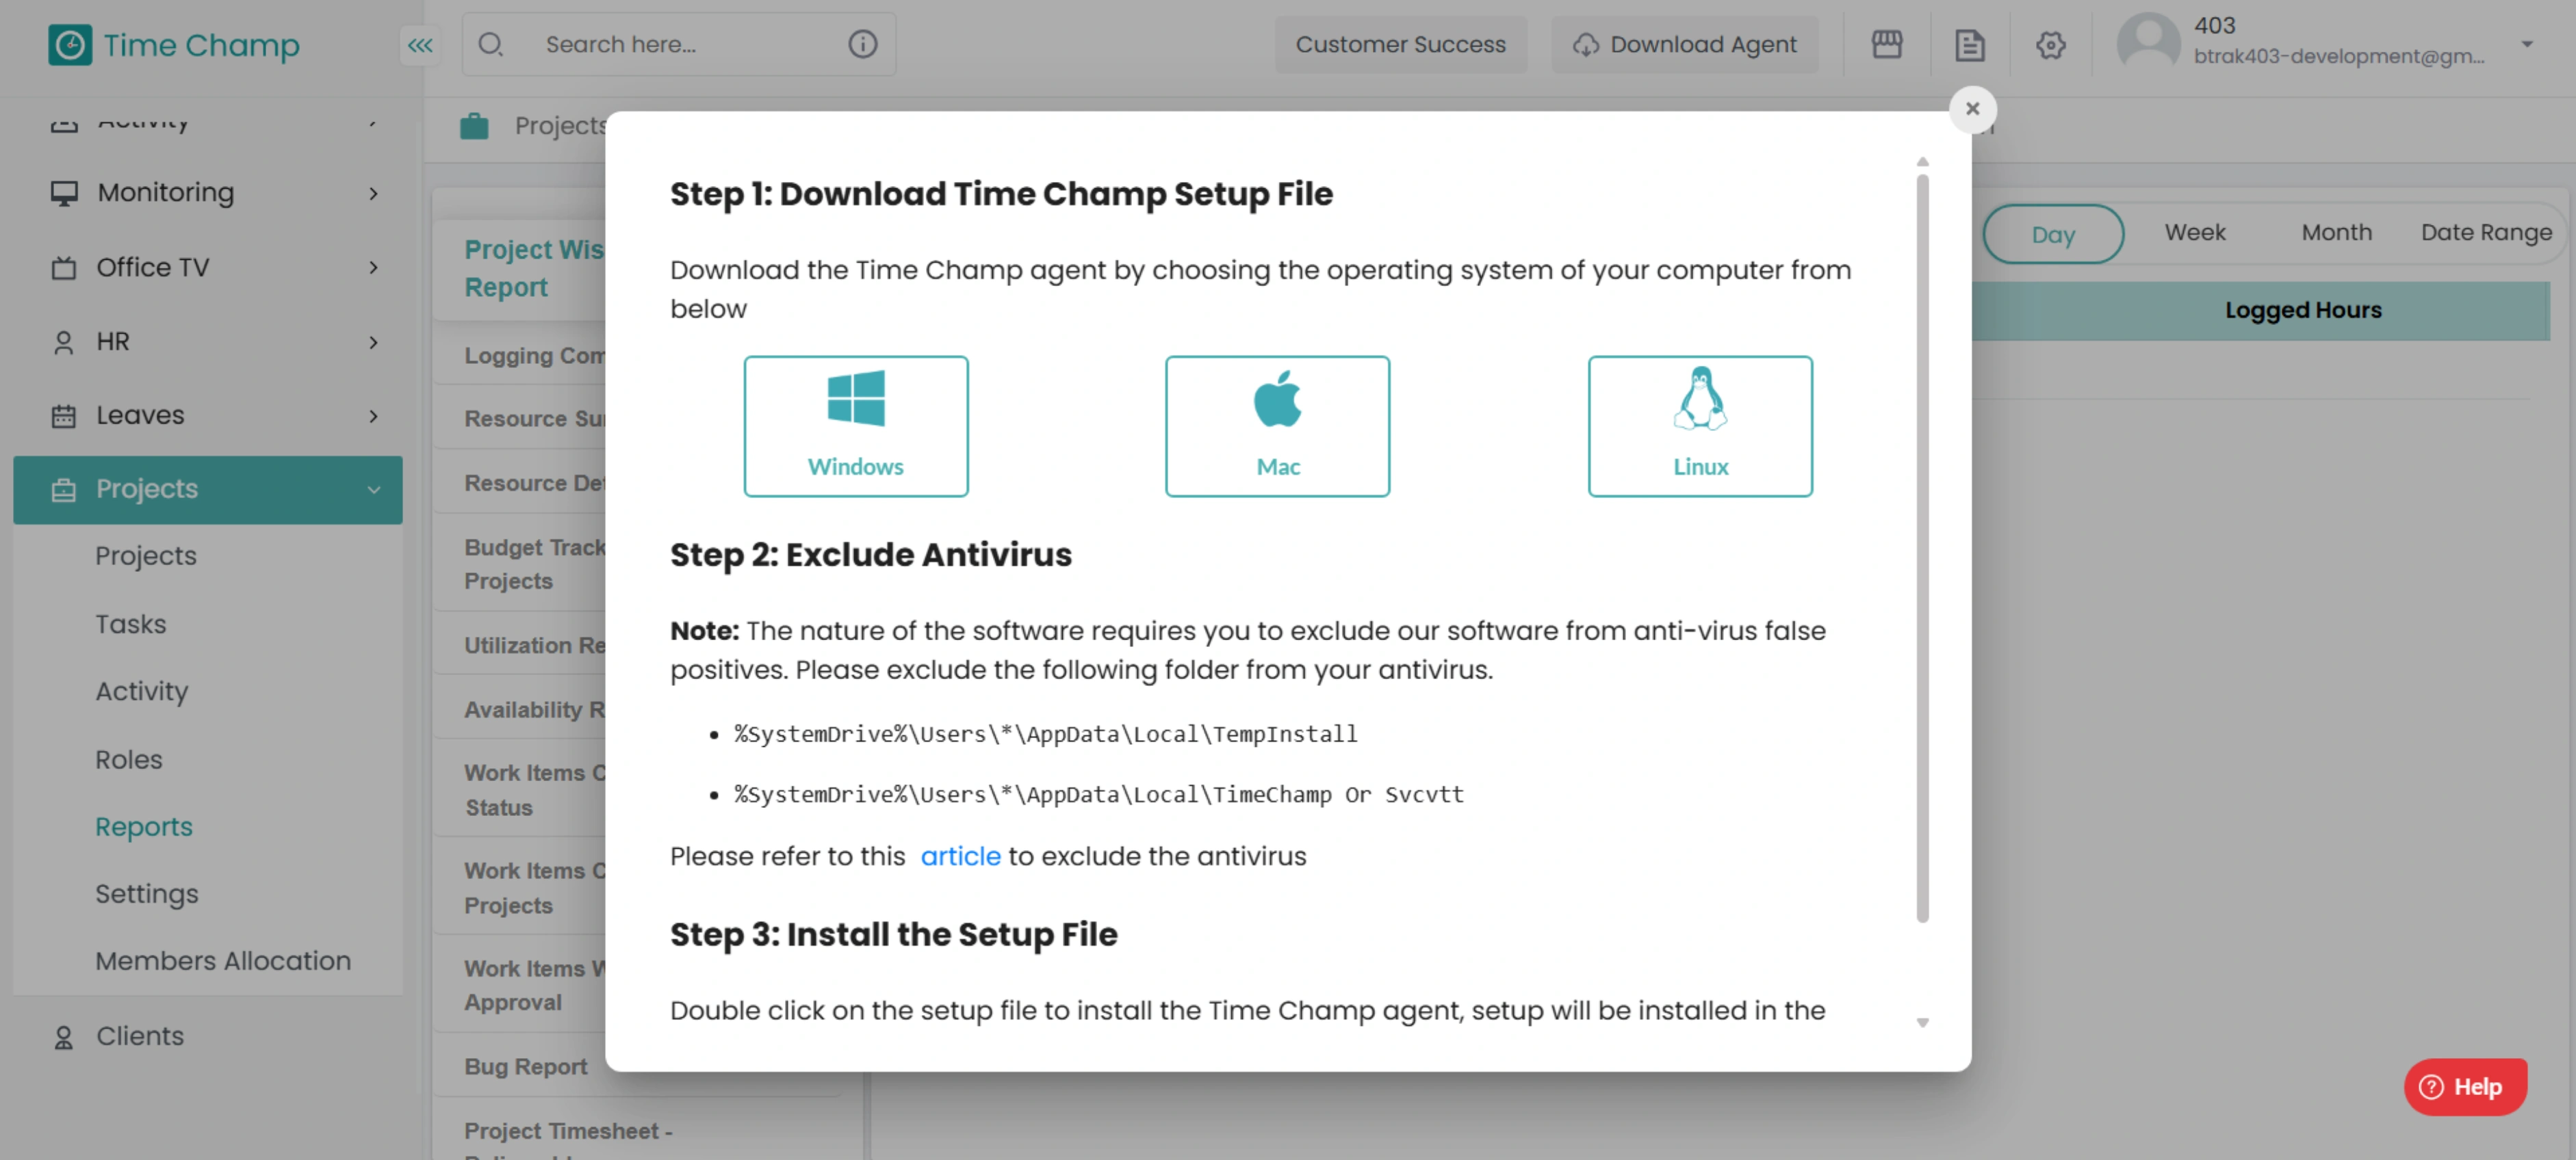The image size is (2576, 1160).
Task: Open Roles submenu item
Action: pyautogui.click(x=128, y=759)
